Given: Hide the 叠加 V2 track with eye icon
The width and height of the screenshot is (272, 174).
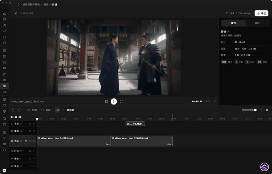Looking at the screenshot, I should (34, 131).
